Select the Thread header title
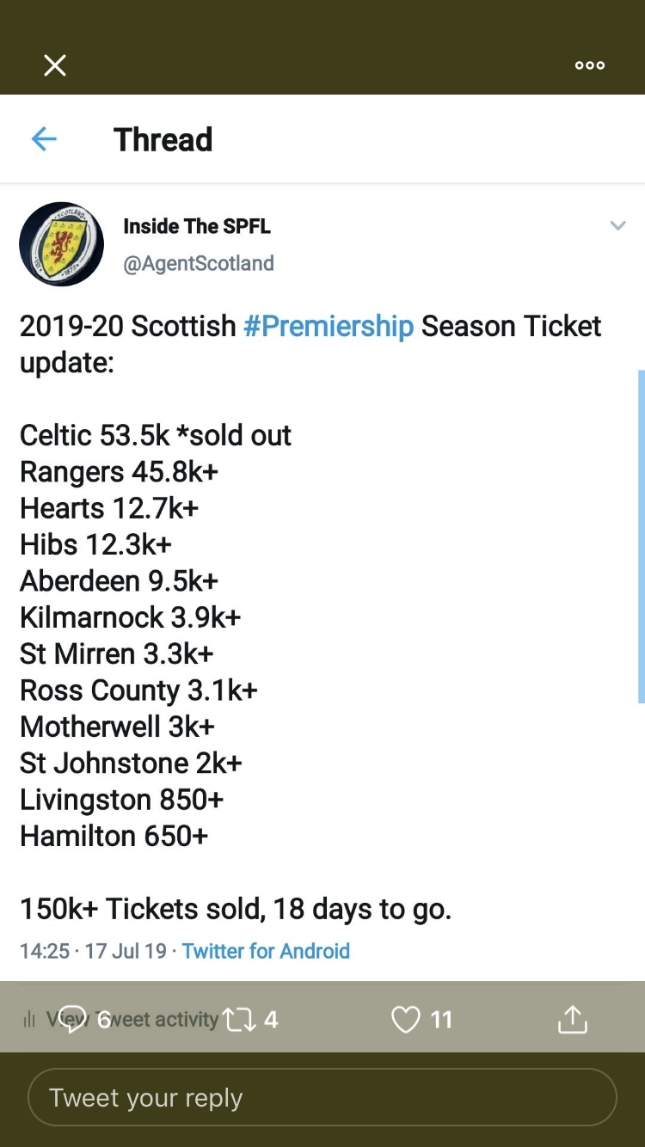 (163, 139)
